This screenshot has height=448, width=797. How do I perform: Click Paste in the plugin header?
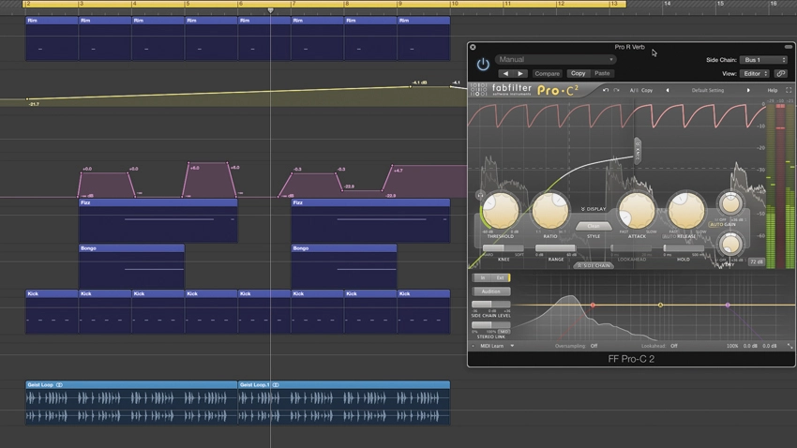pyautogui.click(x=602, y=74)
